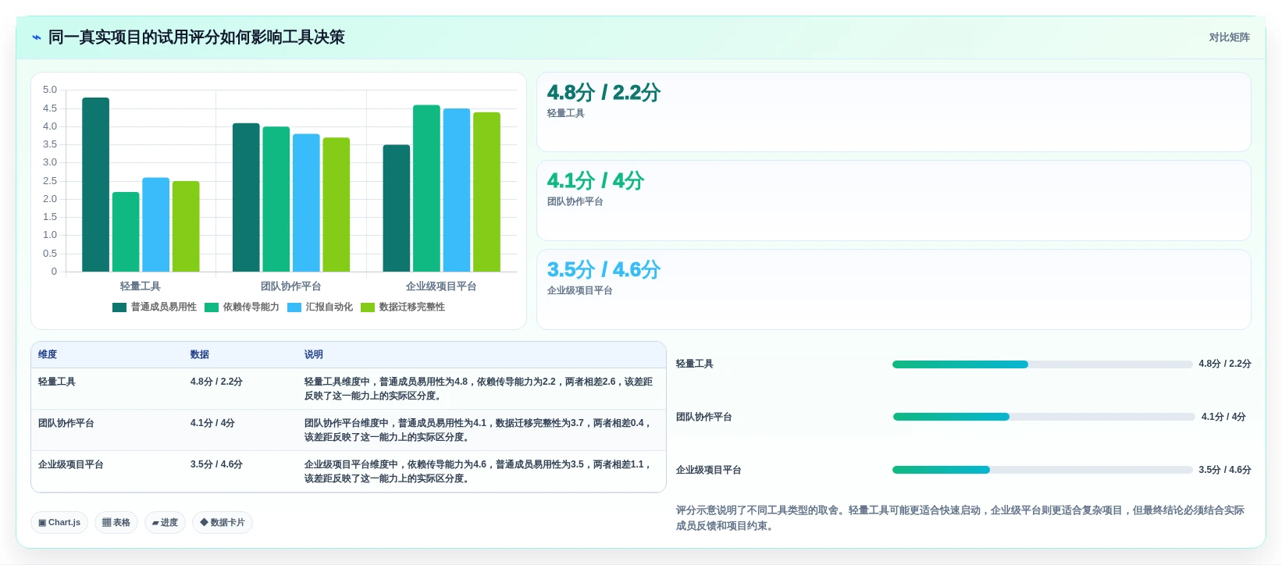This screenshot has height=565, width=1282.
Task: Click the green 依赖传导能力 bar for 企业级项目平台
Action: [x=426, y=188]
